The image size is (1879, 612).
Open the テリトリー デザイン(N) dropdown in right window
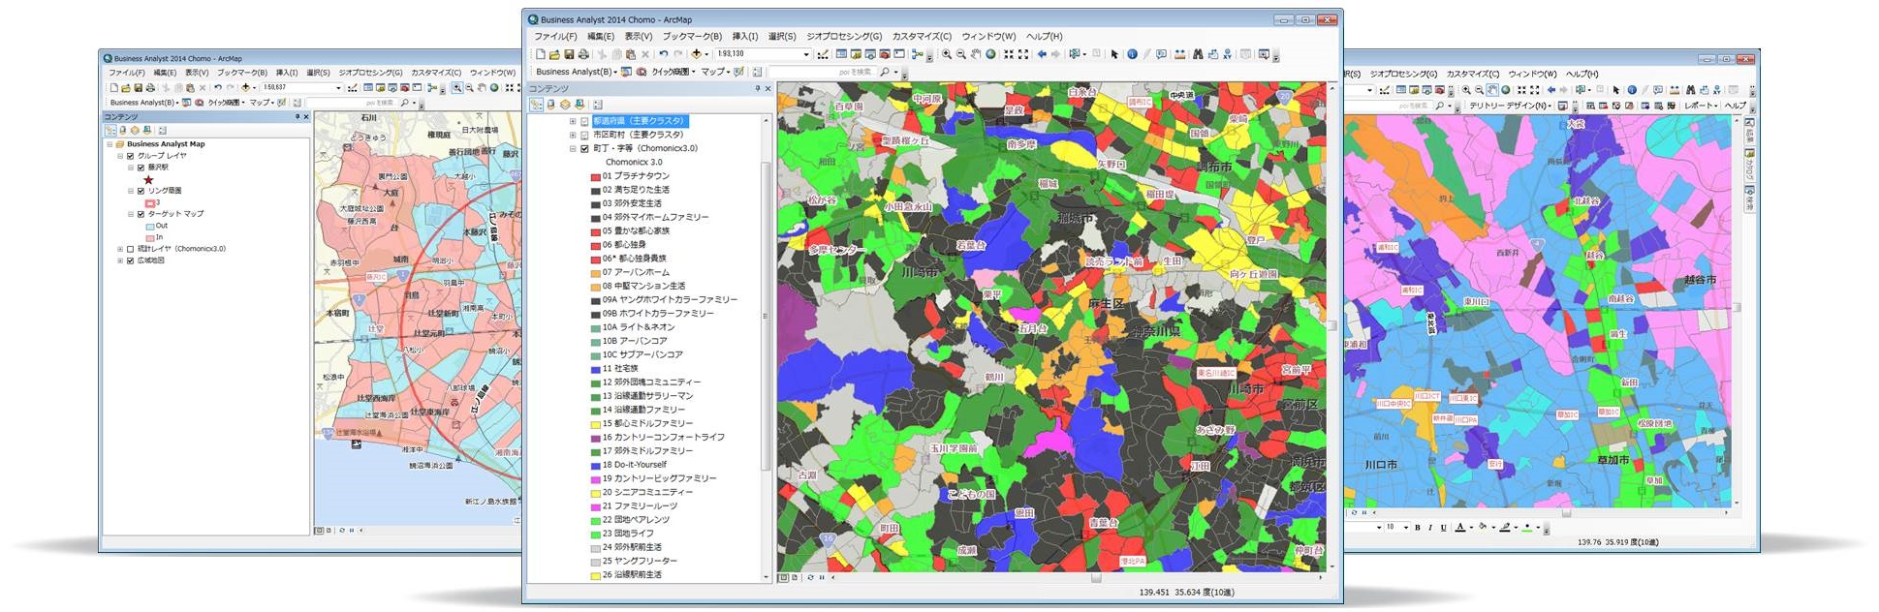[1511, 106]
